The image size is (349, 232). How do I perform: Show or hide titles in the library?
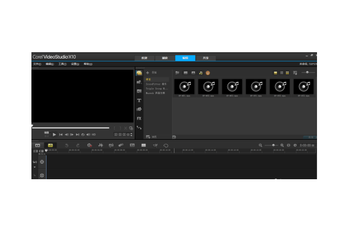click(275, 73)
